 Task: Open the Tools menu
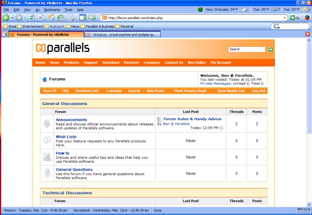69,9
